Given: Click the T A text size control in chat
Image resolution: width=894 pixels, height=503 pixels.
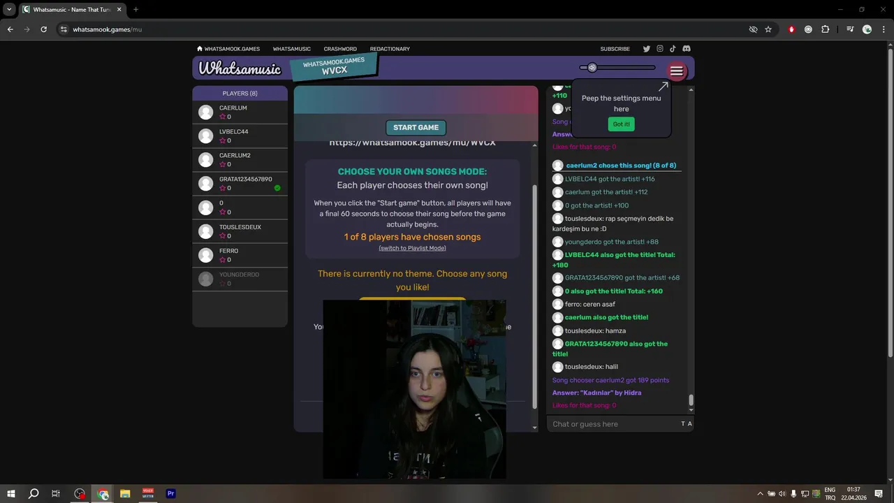Looking at the screenshot, I should (x=687, y=424).
